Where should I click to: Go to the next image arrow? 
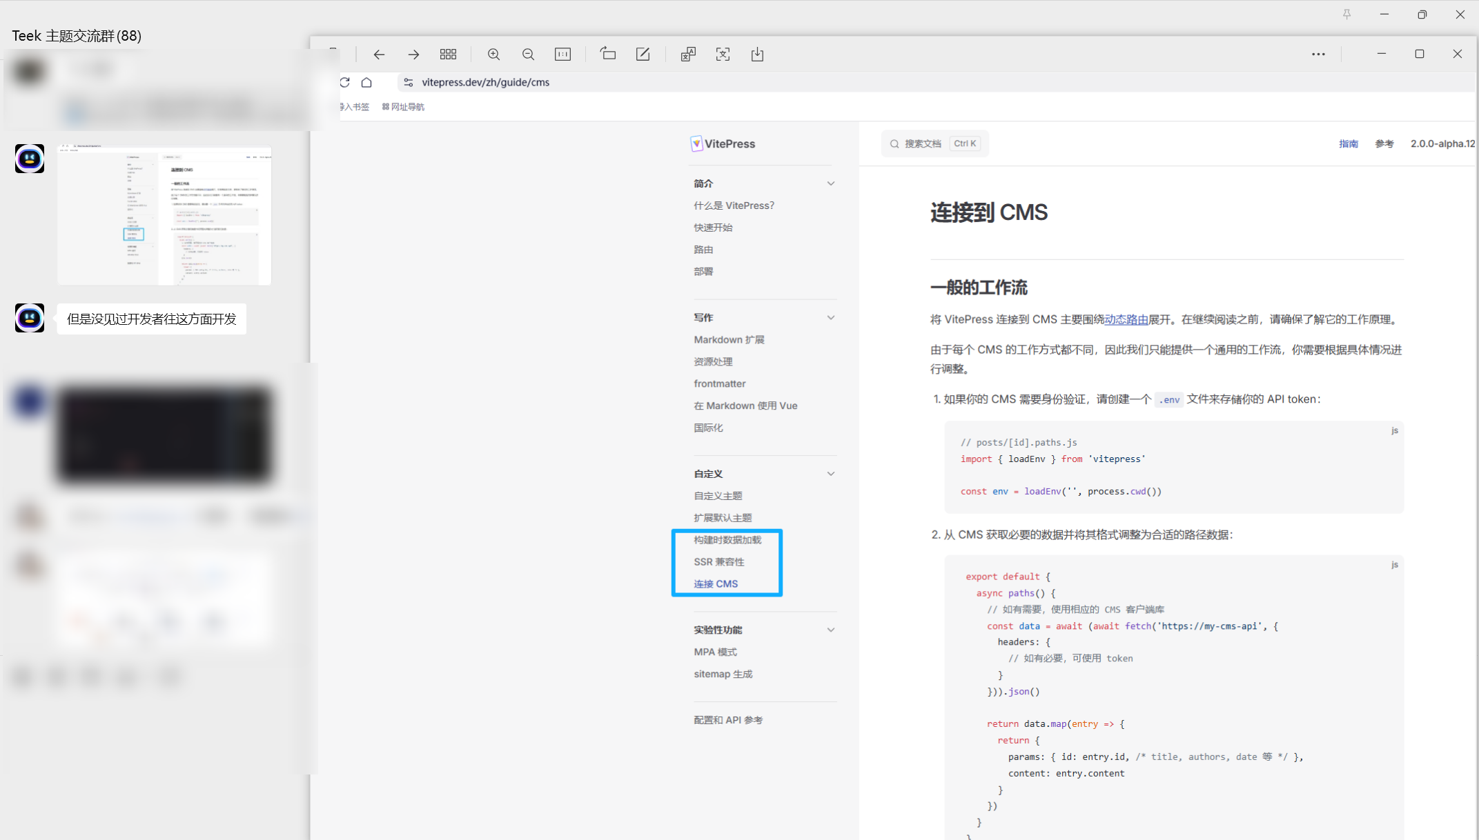tap(413, 54)
